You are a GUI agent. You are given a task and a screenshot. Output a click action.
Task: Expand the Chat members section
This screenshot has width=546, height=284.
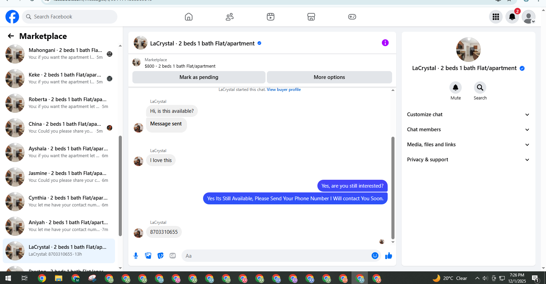[468, 130]
